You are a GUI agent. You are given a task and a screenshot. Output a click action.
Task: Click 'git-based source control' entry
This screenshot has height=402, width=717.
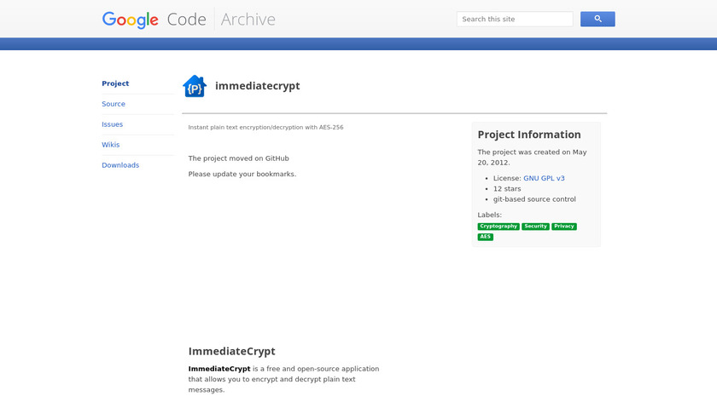point(534,199)
